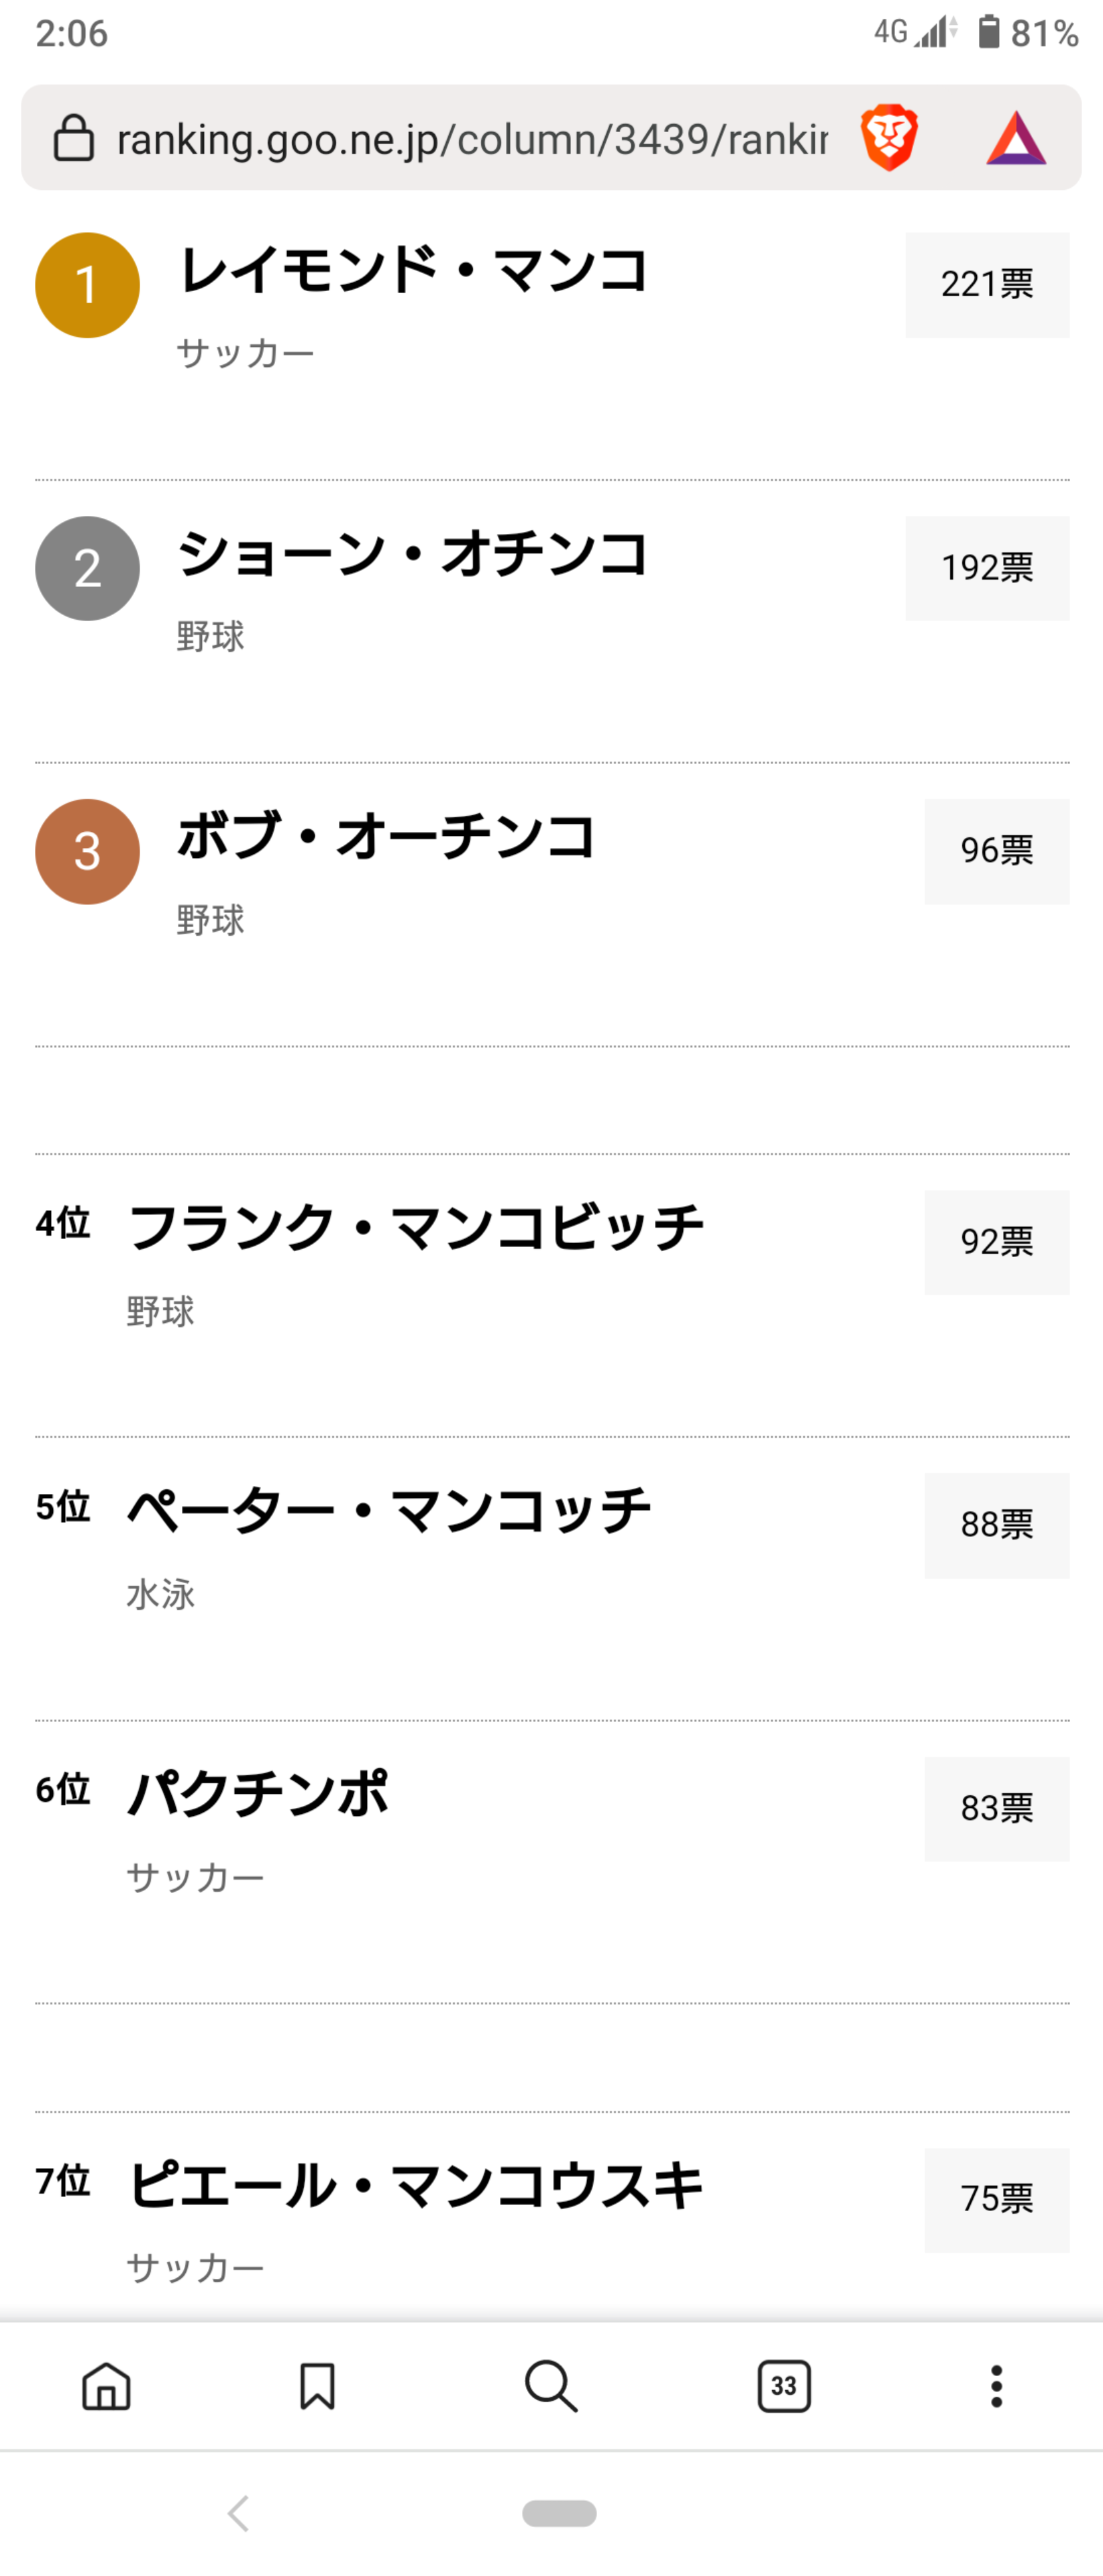Tap the 88票 vote count
Image resolution: width=1103 pixels, height=2576 pixels.
(x=997, y=1525)
